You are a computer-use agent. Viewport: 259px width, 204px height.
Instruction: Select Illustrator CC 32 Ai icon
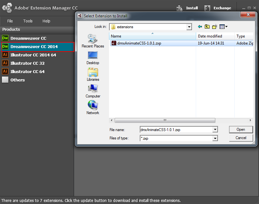point(5,63)
